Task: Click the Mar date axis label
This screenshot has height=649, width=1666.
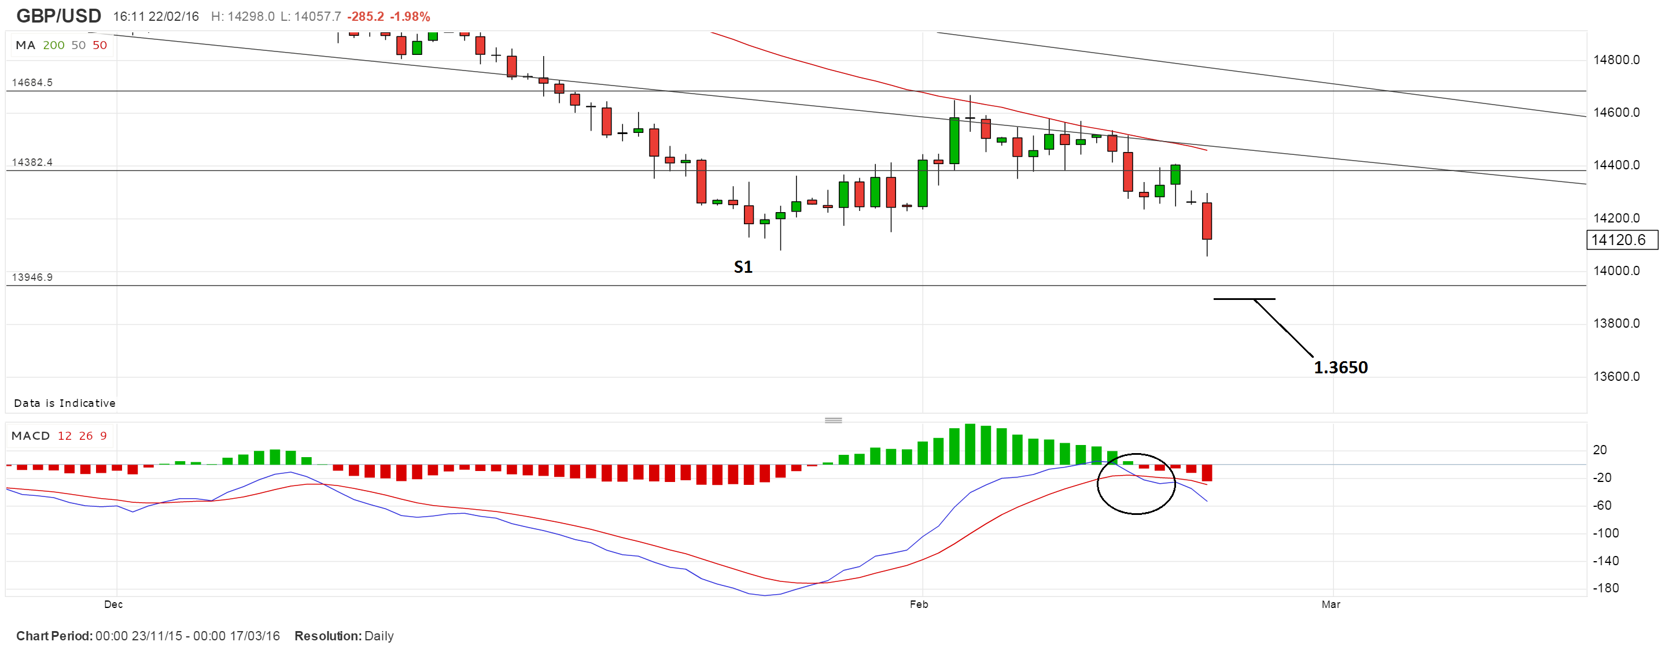Action: tap(1330, 605)
